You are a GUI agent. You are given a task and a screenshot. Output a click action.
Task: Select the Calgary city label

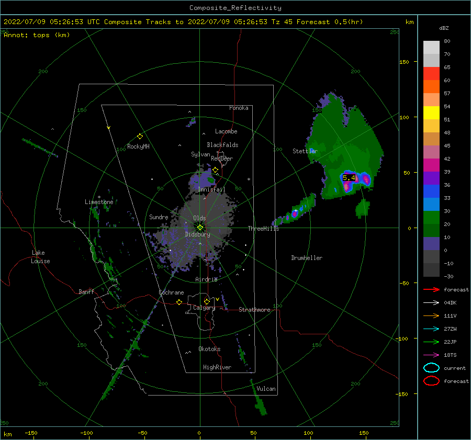pyautogui.click(x=204, y=308)
